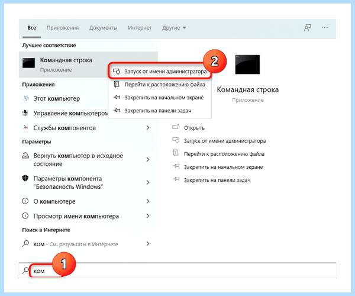Choose Запуск от имени администратора in context menu

[160, 72]
